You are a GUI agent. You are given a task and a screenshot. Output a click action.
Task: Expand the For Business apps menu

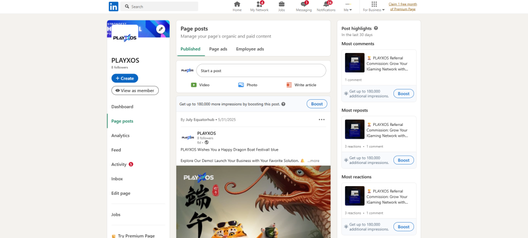pyautogui.click(x=374, y=6)
